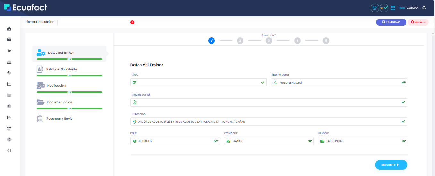Click the SRI status check icon
This screenshot has height=176, width=435.
tap(384, 8)
